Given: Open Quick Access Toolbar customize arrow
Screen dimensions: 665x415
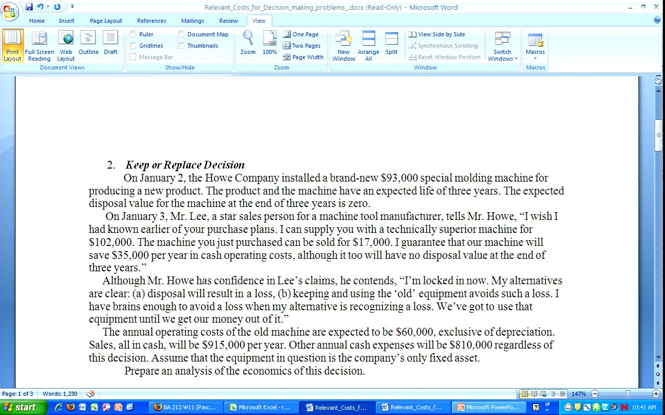Looking at the screenshot, I should pyautogui.click(x=72, y=7).
